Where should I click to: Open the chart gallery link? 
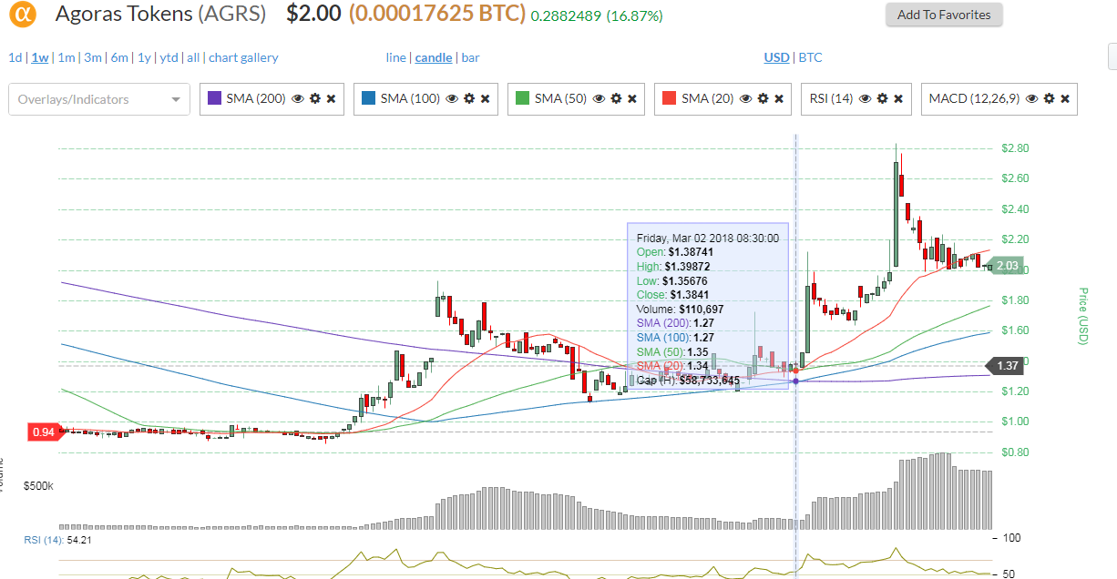243,57
